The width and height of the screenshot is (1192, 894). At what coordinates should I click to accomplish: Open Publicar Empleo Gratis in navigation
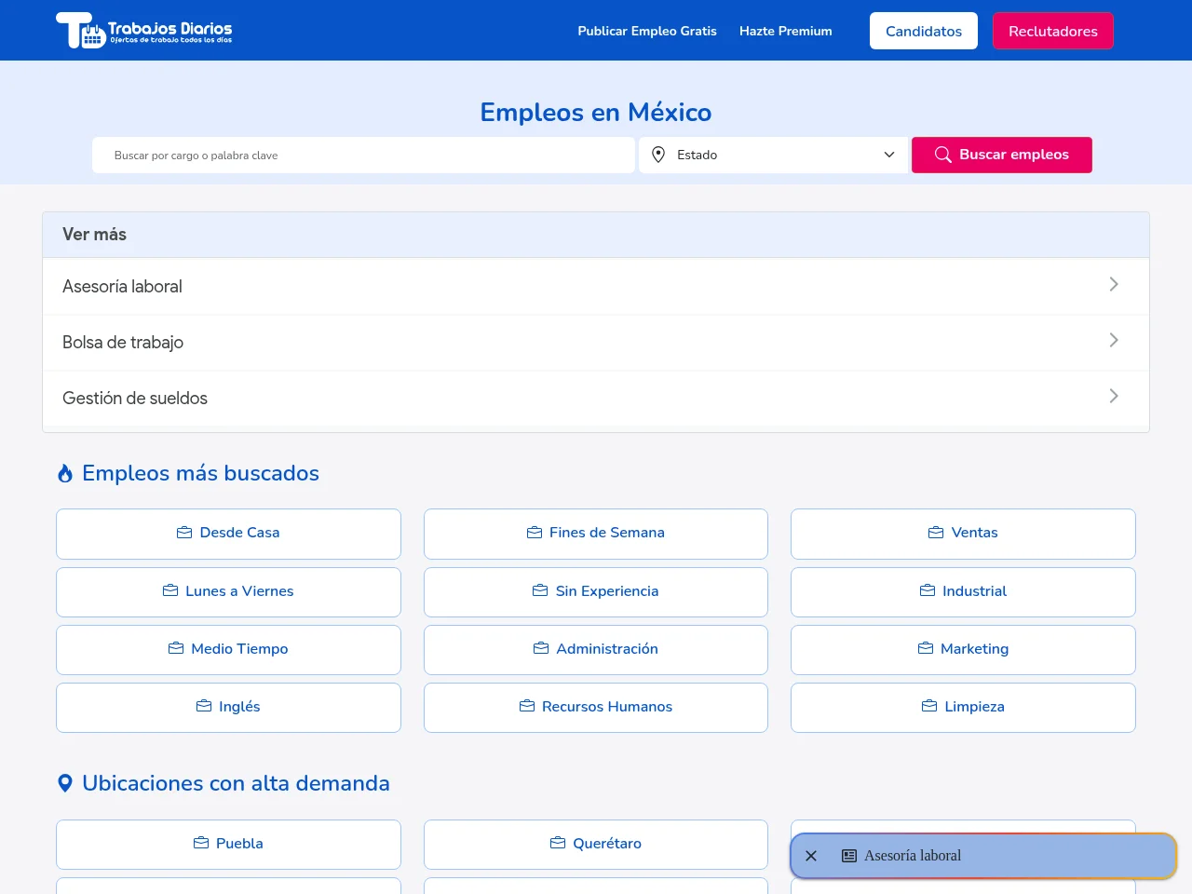647,31
